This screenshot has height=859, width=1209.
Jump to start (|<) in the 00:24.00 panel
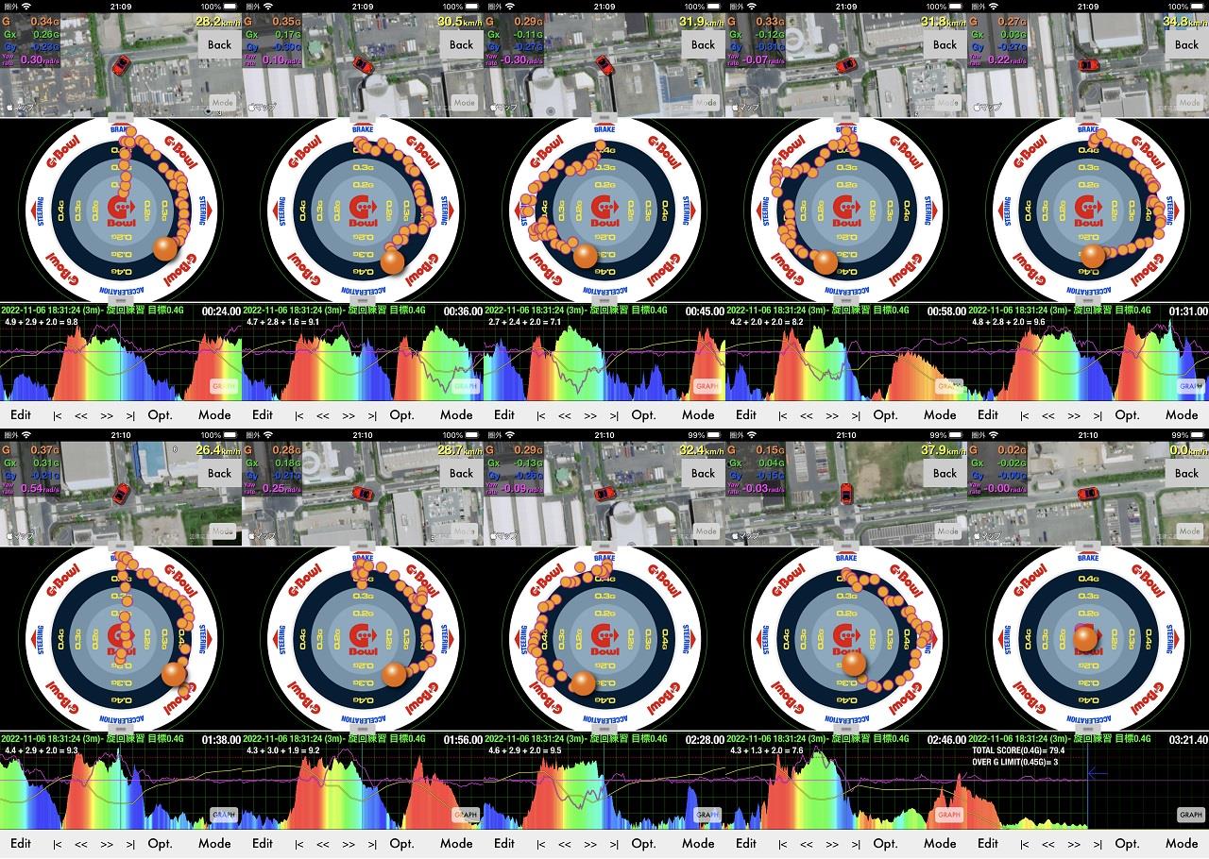click(58, 415)
